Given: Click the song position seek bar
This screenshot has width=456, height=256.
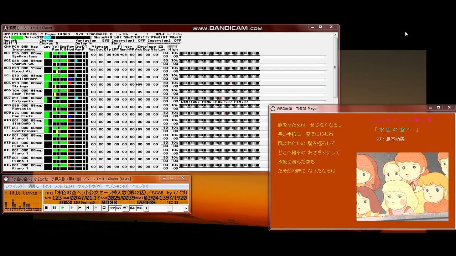Looking at the screenshot, I should tap(166, 208).
